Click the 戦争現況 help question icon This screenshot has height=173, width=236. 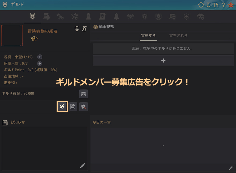(x=95, y=27)
